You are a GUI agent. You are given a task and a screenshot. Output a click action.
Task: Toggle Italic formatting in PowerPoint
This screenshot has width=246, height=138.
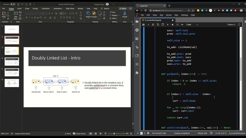click(x=29, y=18)
